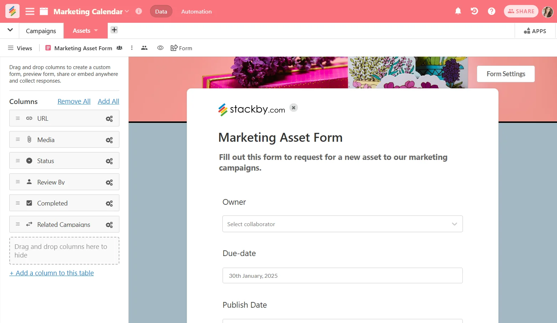Screen dimensions: 557x323
Task: Click the SHARE button
Action: [521, 11]
